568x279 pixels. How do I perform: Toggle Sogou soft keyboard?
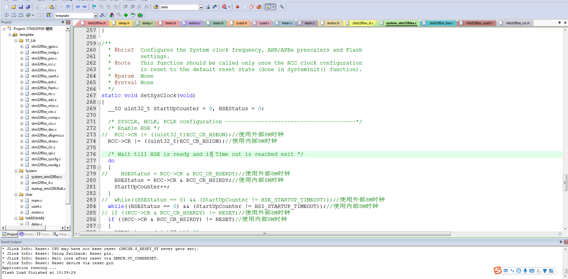[532, 271]
